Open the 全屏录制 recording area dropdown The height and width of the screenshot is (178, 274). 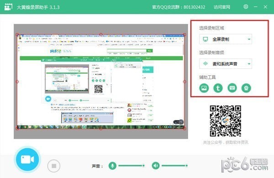point(226,39)
